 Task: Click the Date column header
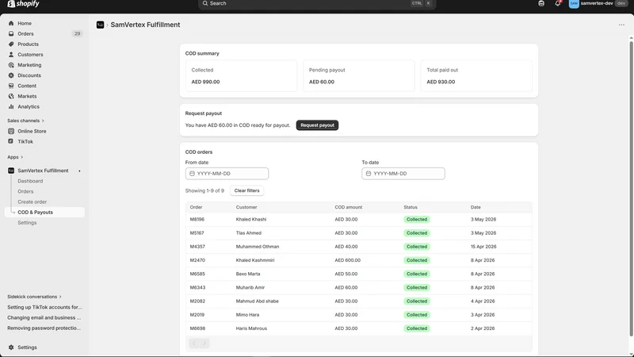click(x=475, y=207)
